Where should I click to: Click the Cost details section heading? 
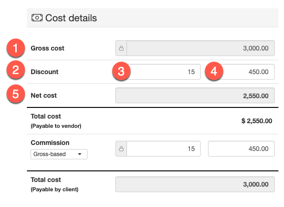click(71, 18)
